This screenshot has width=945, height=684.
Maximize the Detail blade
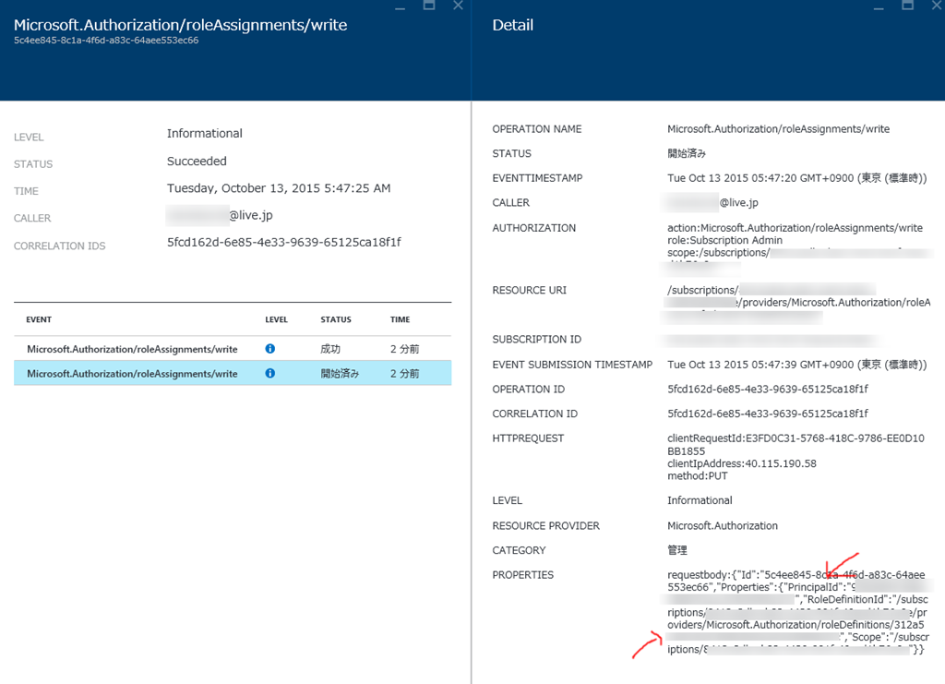tap(908, 6)
